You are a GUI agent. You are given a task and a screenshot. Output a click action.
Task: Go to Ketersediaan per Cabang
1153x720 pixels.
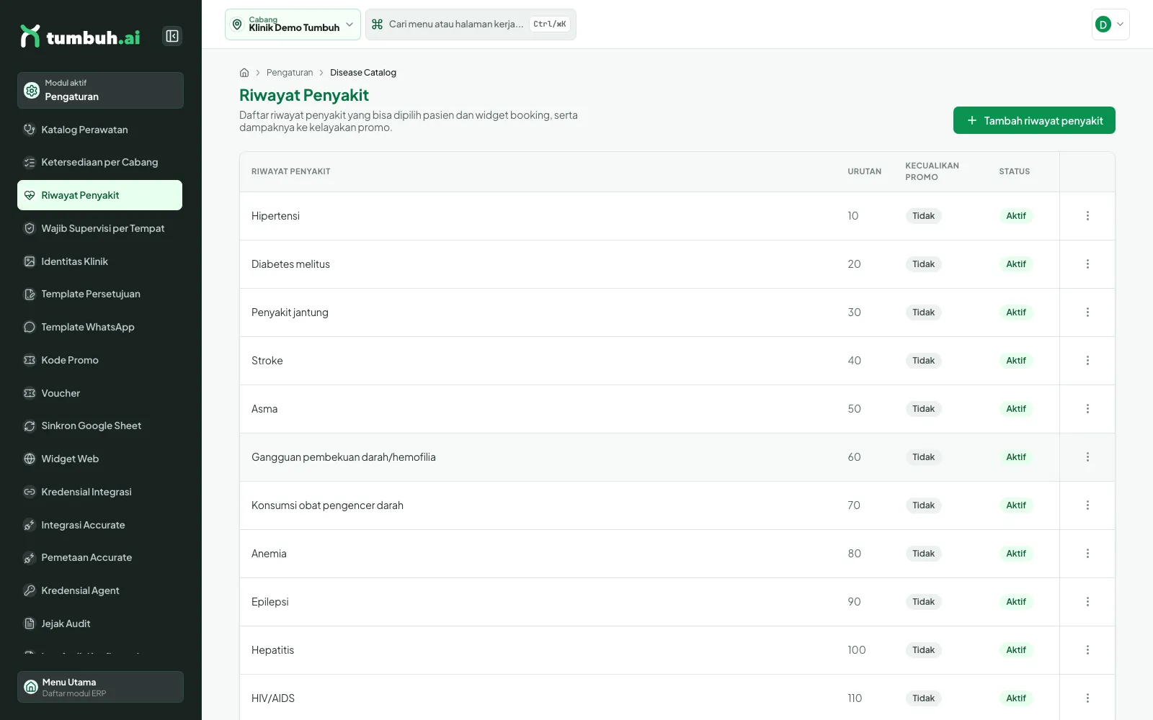[99, 162]
